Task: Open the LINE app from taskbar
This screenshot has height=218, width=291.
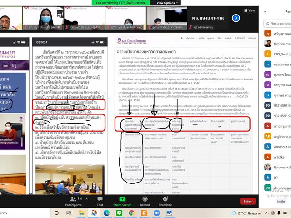Action: (x=119, y=213)
